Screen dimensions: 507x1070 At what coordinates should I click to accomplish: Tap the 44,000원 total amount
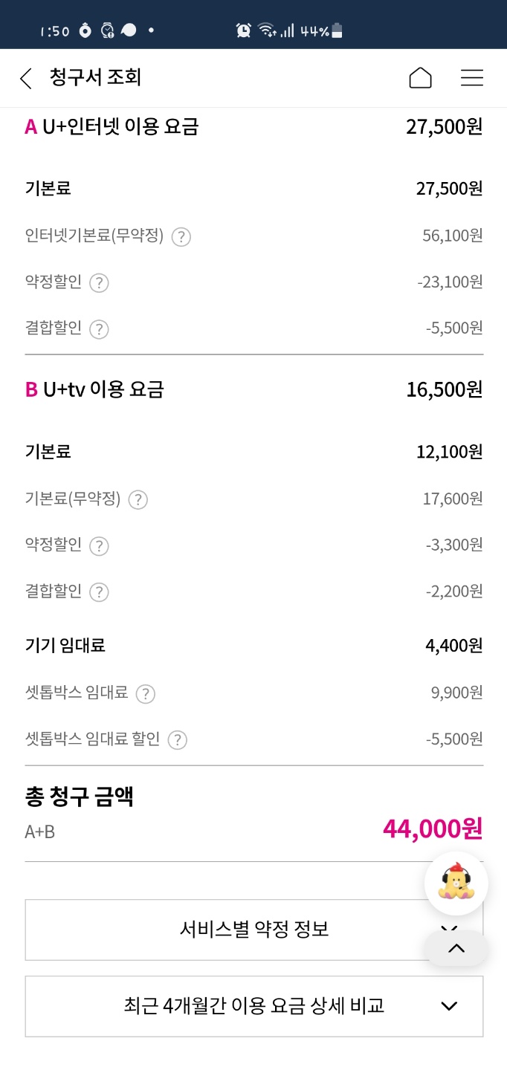pos(432,828)
